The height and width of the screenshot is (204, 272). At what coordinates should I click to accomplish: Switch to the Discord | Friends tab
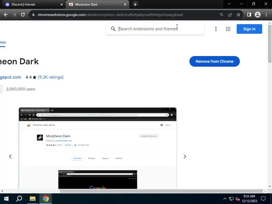click(33, 5)
